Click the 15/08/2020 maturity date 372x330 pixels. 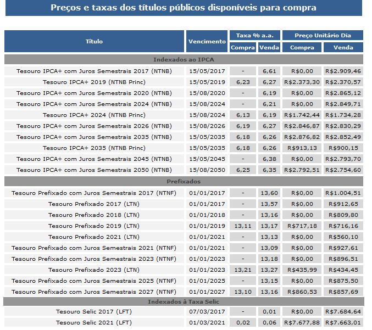207,93
